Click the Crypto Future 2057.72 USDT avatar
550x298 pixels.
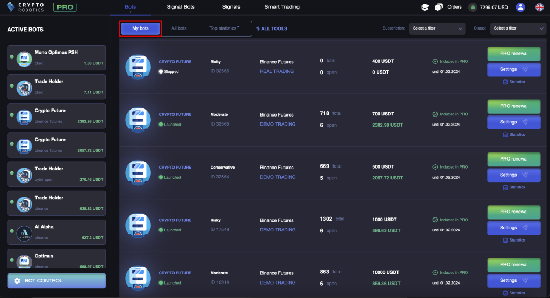click(x=24, y=146)
